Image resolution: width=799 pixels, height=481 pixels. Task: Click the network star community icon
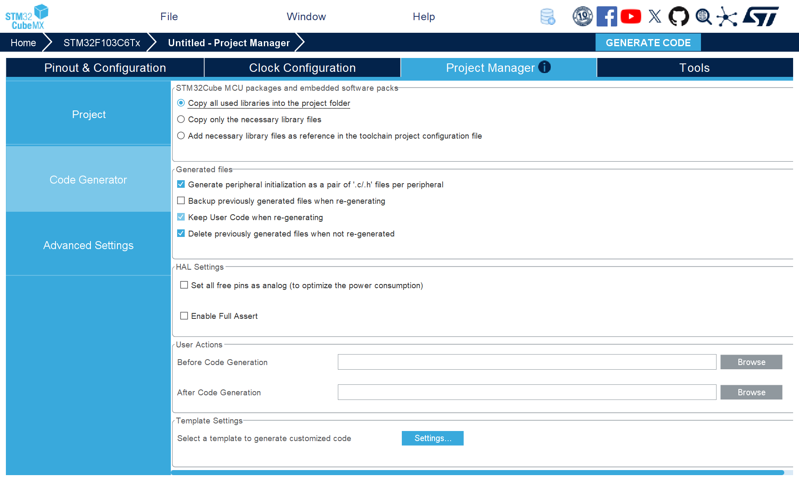tap(727, 17)
